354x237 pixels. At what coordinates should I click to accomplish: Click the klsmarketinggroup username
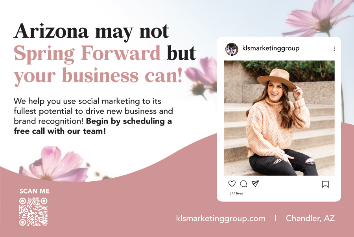click(x=271, y=48)
